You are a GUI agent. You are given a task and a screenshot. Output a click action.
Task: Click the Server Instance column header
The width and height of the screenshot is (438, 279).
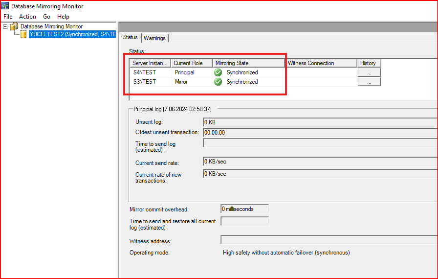tap(150, 63)
